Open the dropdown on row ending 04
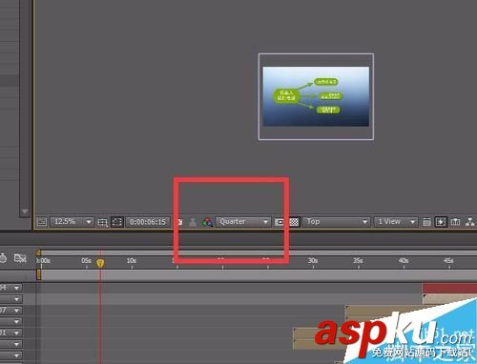Screen dimensions: 477x364 (16, 288)
